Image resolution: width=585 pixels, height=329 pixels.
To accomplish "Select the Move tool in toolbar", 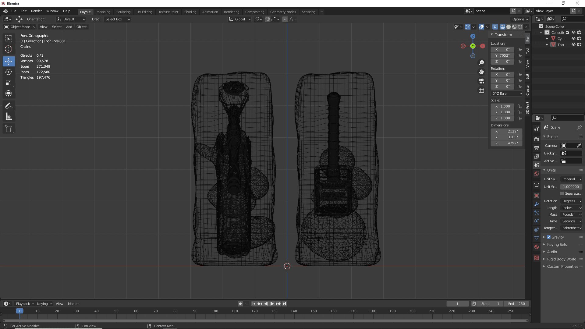I will coord(9,61).
